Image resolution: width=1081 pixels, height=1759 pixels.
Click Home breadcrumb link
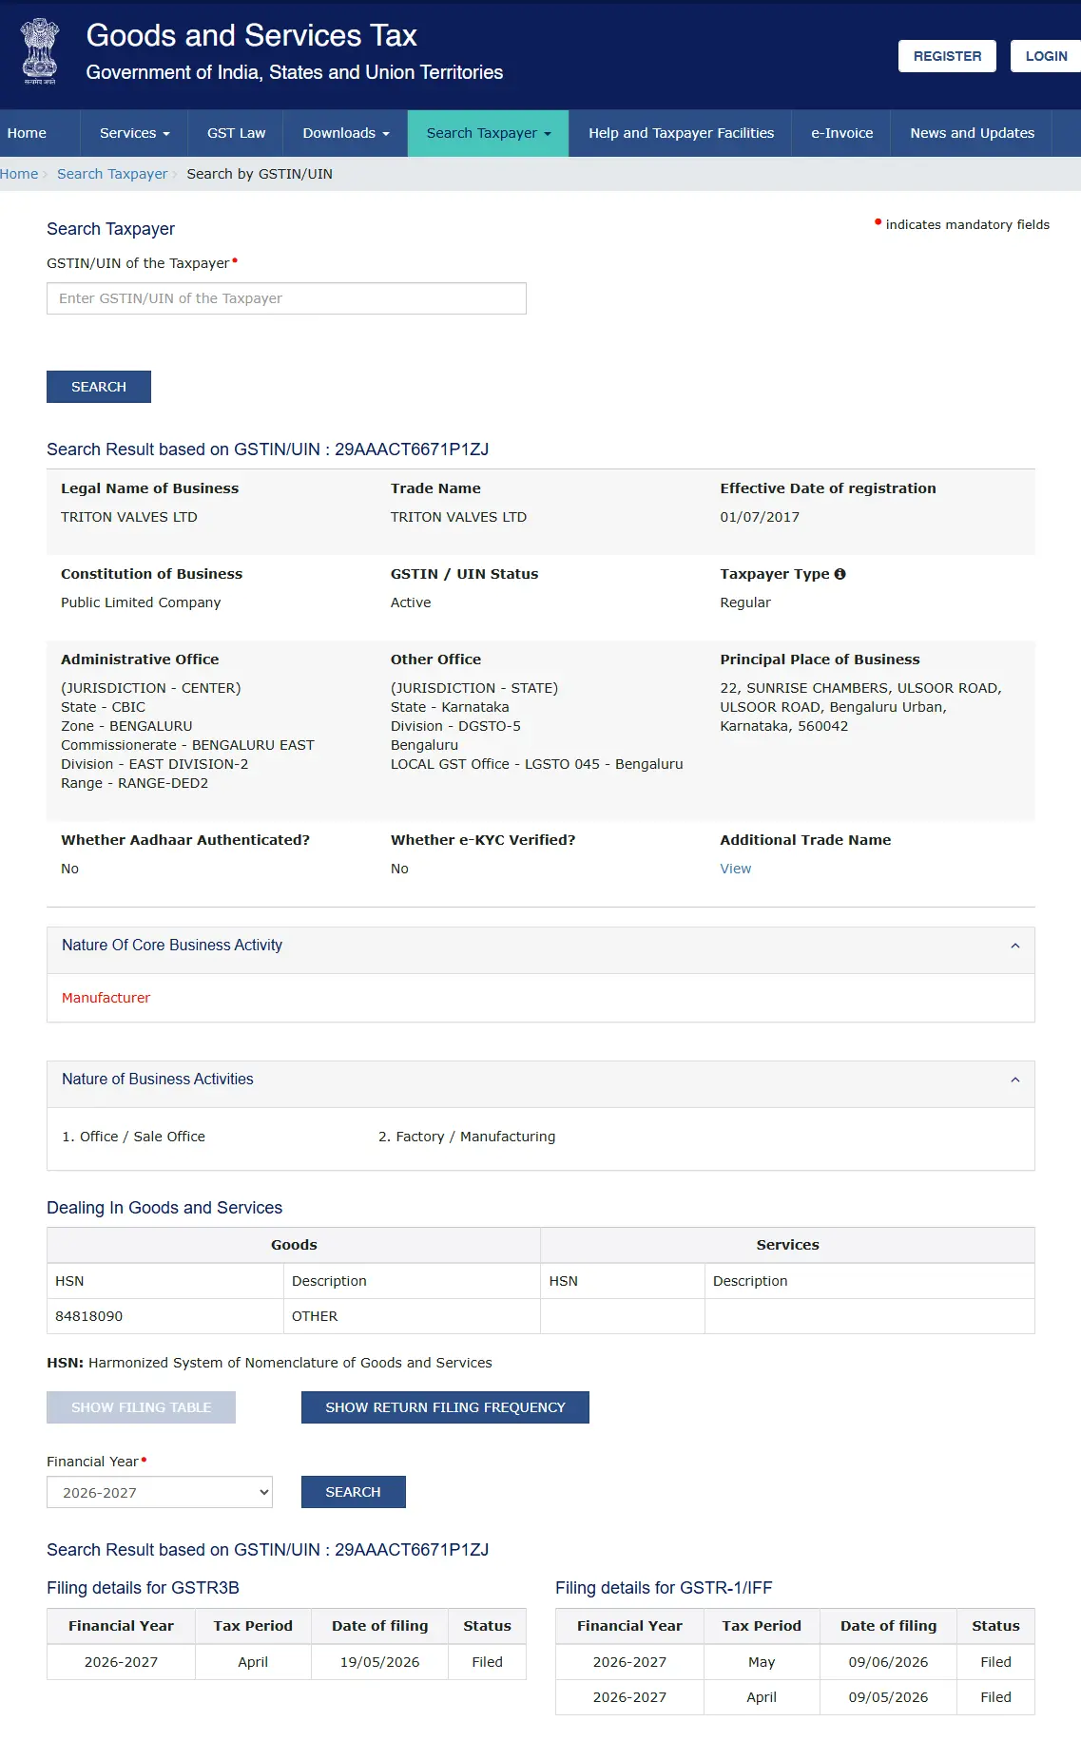19,174
